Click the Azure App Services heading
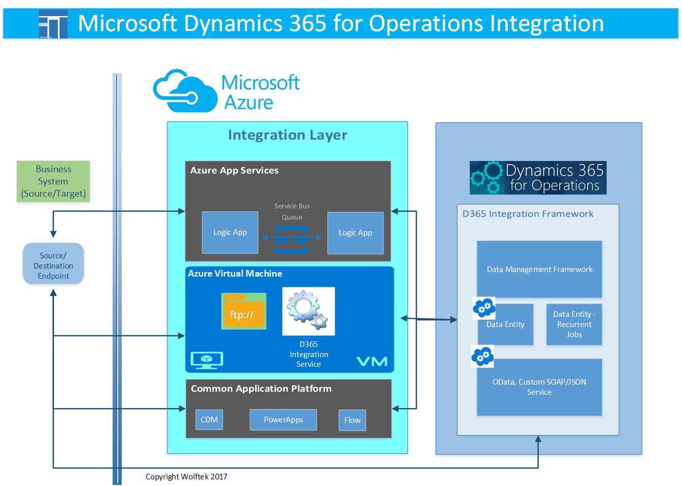The height and width of the screenshot is (486, 682). pos(234,170)
